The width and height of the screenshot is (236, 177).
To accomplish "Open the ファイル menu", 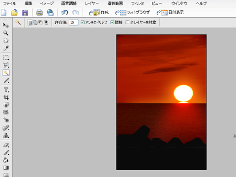I will (x=10, y=3).
